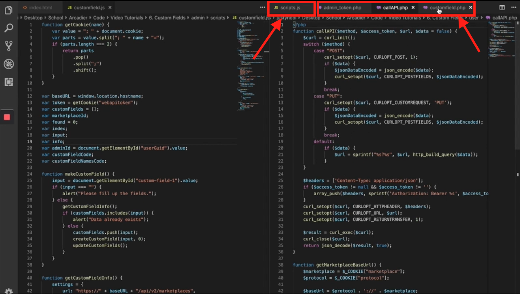The image size is (520, 294).
Task: Click the 'var adminId' declaration line
Action: (x=115, y=148)
